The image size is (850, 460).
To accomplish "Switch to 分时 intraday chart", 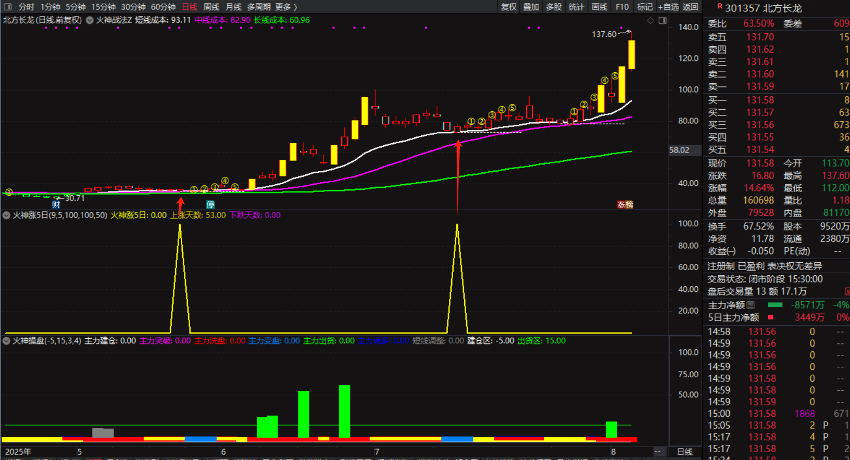I will 26,7.
